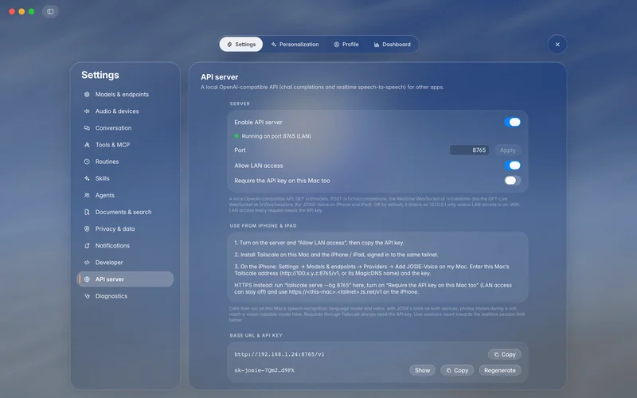637x398 pixels.
Task: Click the Tools & MCP icon
Action: (x=87, y=145)
